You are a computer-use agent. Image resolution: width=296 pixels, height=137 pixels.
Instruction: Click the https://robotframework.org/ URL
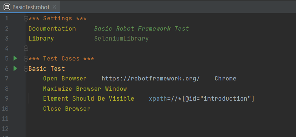click(150, 79)
